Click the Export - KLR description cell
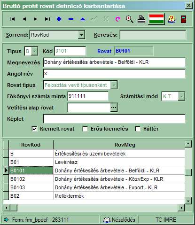This screenshot has width=195, height=225. pos(119,187)
